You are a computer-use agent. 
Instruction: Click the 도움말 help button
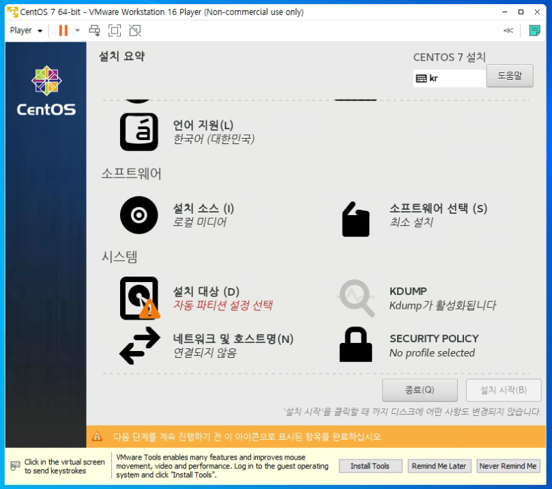tap(510, 75)
